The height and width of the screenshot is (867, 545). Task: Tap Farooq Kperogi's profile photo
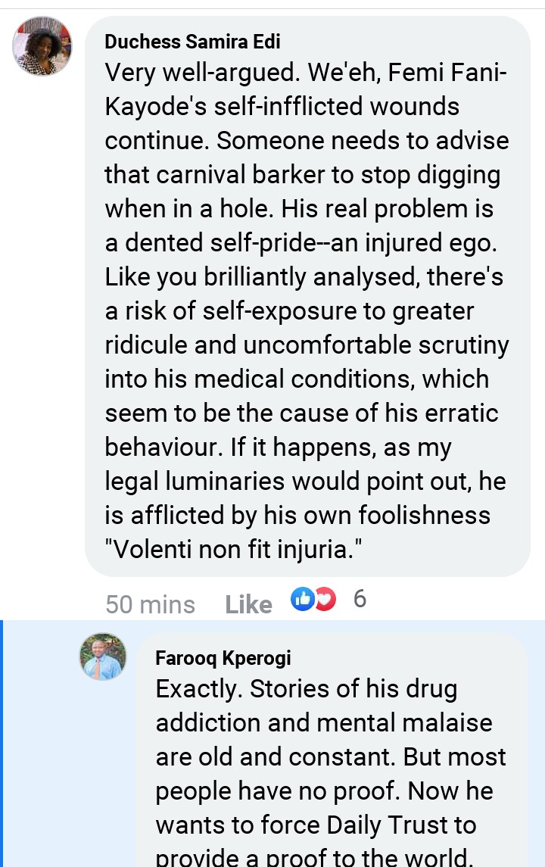[x=103, y=656]
